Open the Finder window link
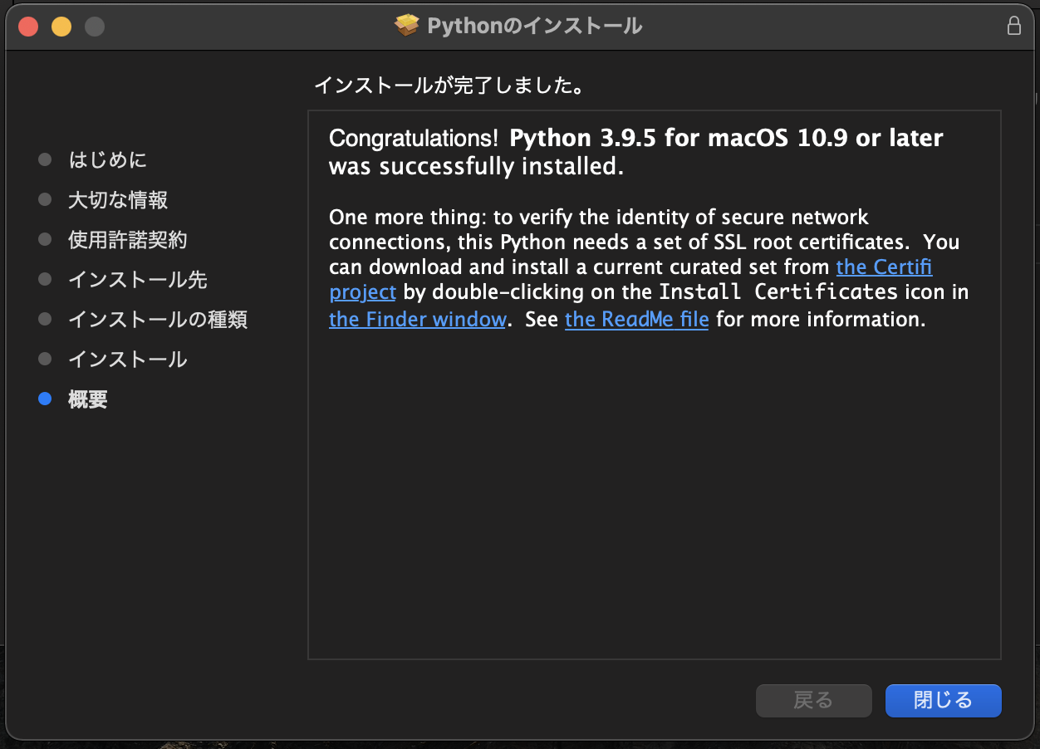 (418, 319)
